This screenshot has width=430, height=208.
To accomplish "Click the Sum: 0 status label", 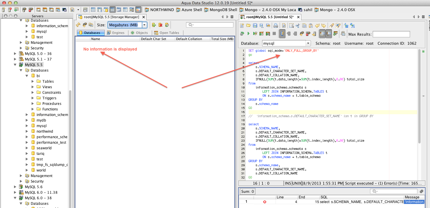I will click(247, 191).
